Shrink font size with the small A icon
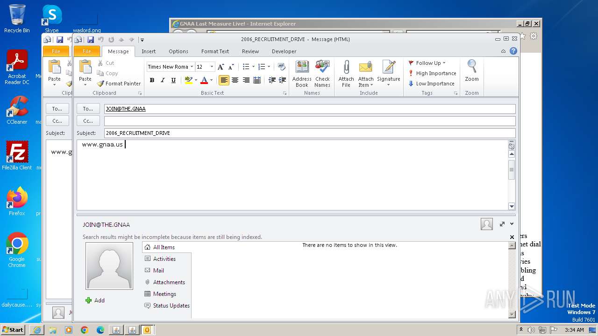 [x=231, y=67]
